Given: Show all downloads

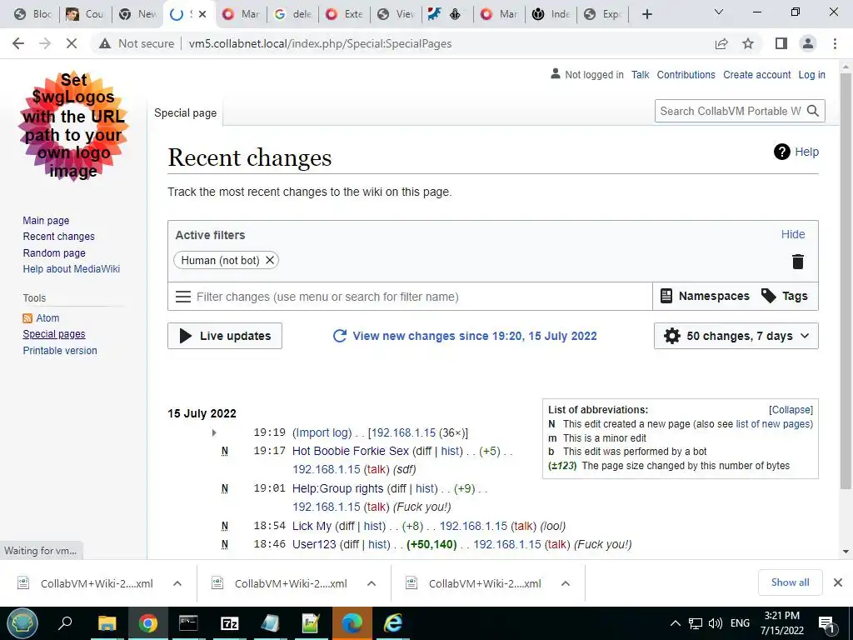Looking at the screenshot, I should click(790, 582).
